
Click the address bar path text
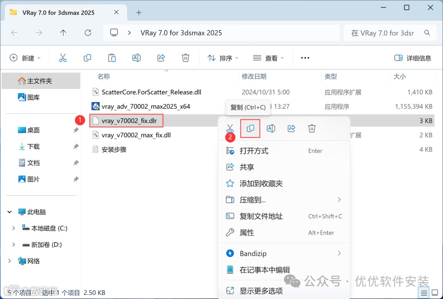pyautogui.click(x=181, y=33)
